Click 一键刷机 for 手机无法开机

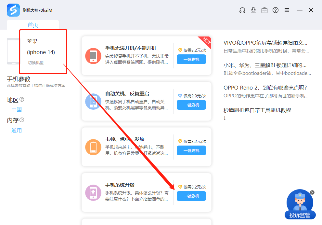191,60
